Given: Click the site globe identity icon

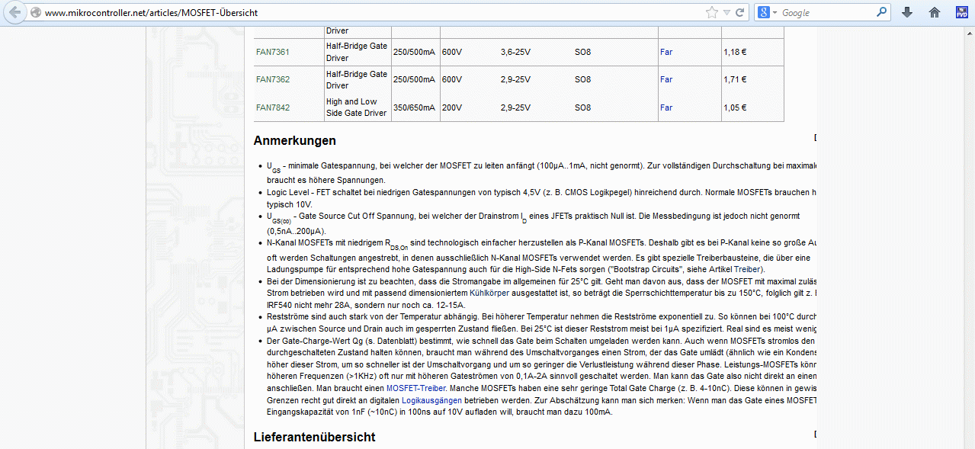Looking at the screenshot, I should [35, 13].
